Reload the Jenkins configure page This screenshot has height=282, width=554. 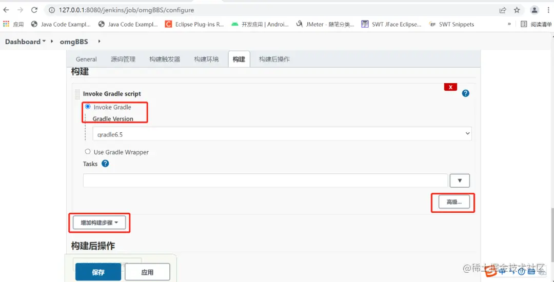tap(34, 10)
